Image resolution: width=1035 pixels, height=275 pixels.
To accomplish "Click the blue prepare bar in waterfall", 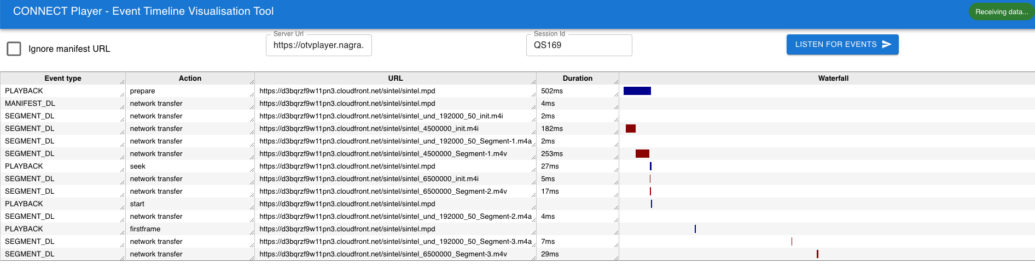I will (637, 91).
